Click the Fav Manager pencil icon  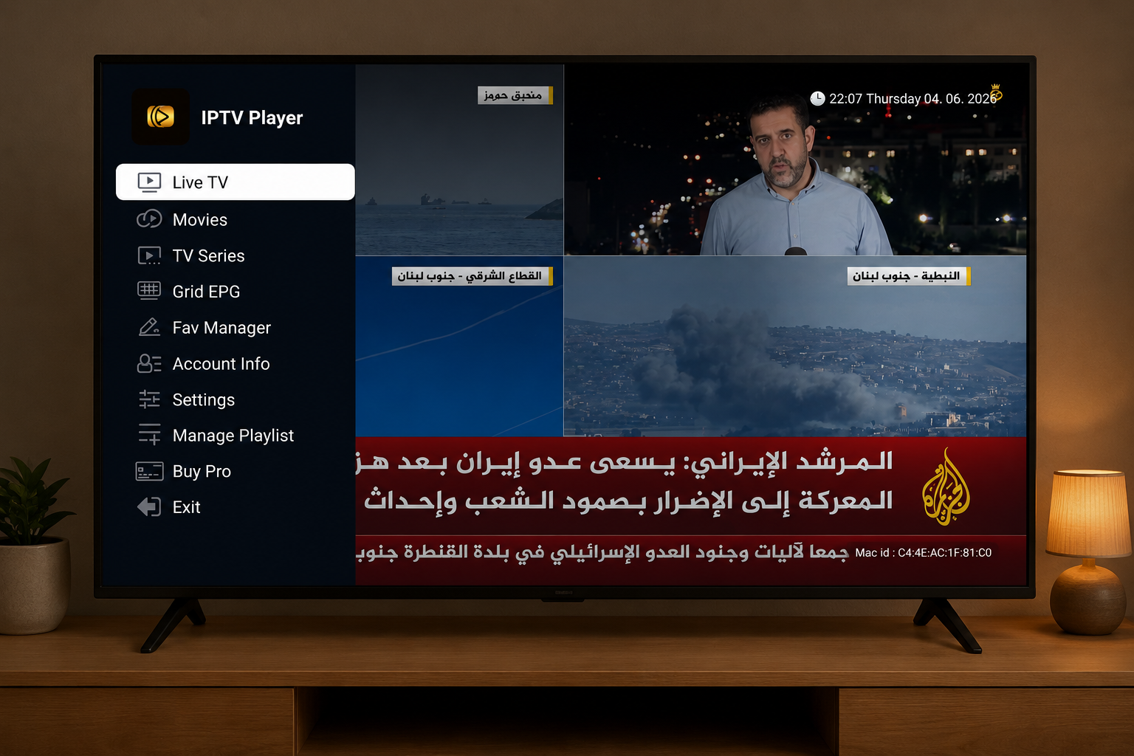pos(149,327)
